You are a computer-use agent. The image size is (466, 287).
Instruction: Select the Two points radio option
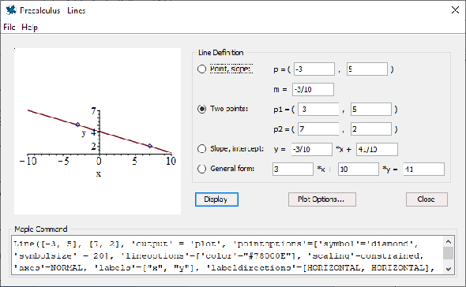[201, 109]
